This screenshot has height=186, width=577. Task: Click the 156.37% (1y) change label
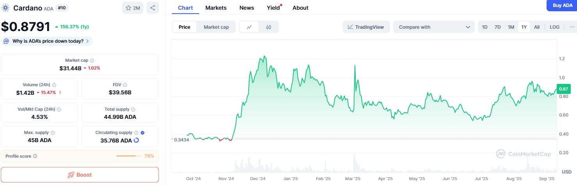point(72,27)
